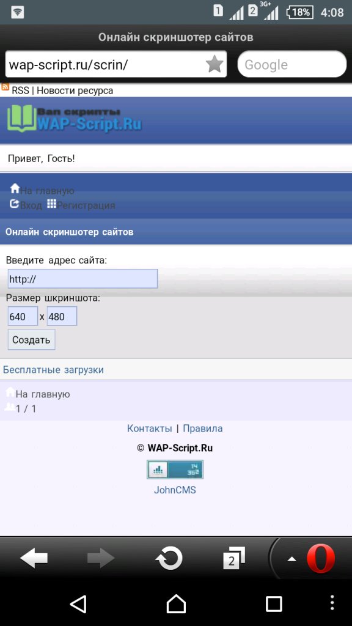The width and height of the screenshot is (352, 626).
Task: Open the red Opera menu button
Action: [321, 559]
